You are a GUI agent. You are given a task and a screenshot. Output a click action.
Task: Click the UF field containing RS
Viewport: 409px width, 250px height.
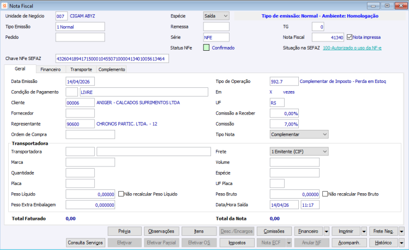click(x=277, y=103)
